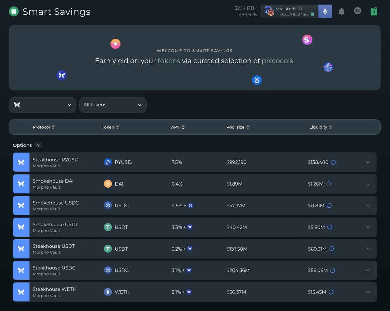Click the Ethereum network icon
This screenshot has height=311, width=390.
(325, 11)
